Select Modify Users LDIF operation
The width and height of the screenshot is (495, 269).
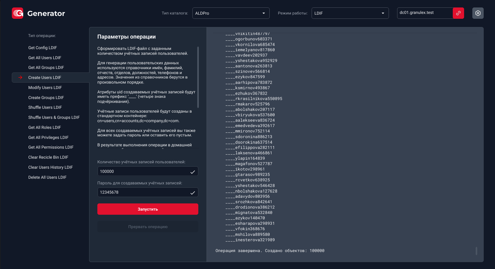45,87
